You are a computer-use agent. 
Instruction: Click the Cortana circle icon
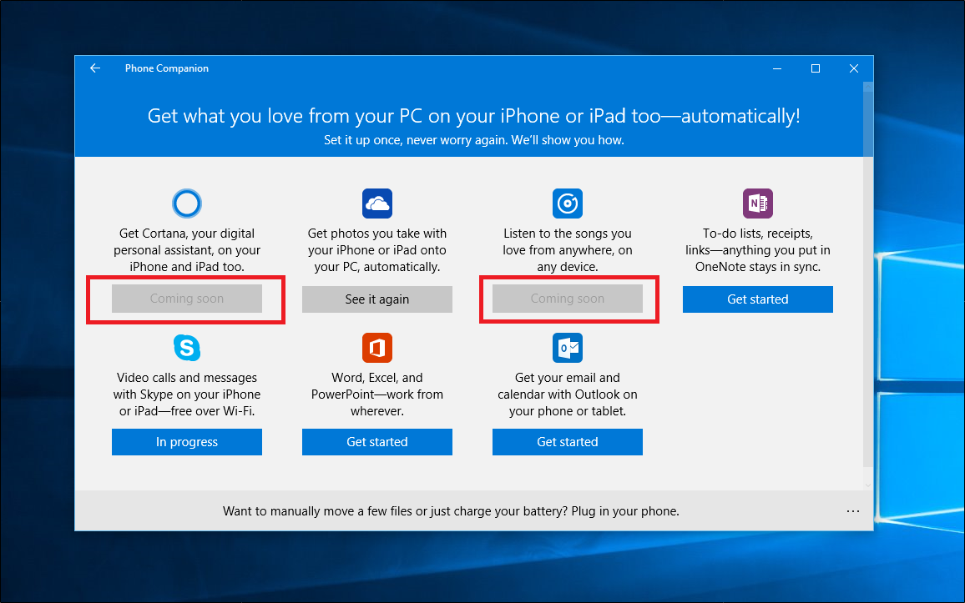coord(187,204)
